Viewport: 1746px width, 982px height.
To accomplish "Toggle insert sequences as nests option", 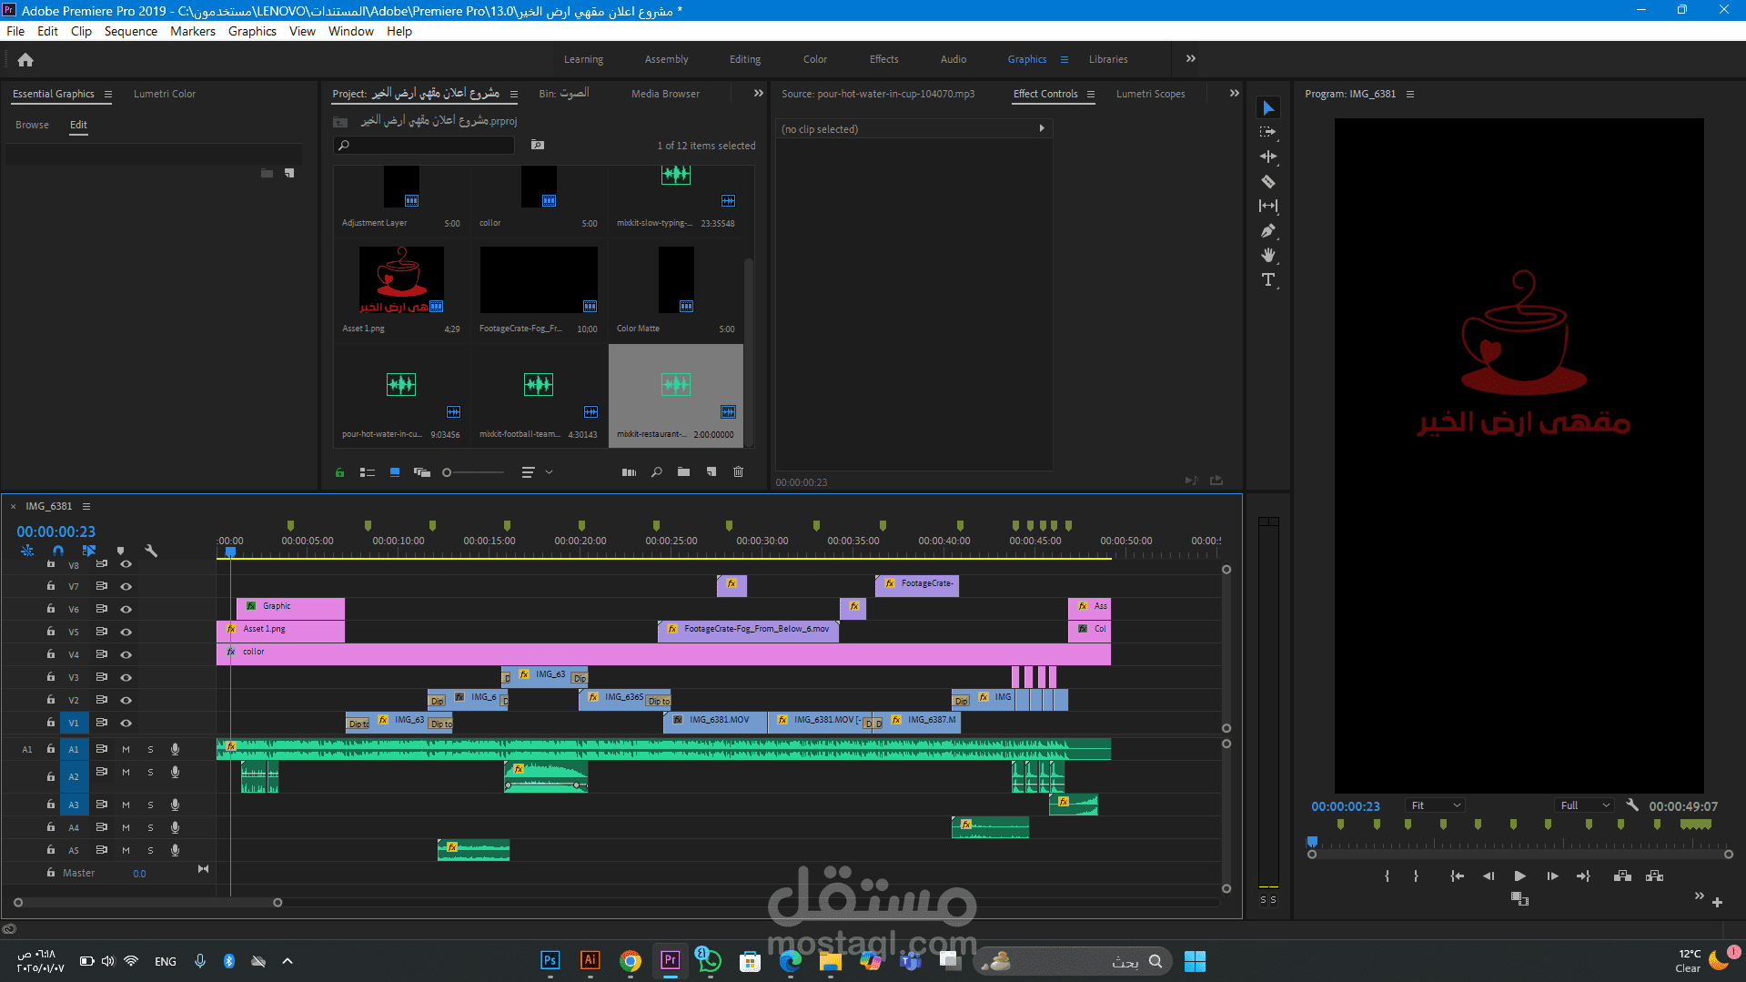I will [27, 551].
